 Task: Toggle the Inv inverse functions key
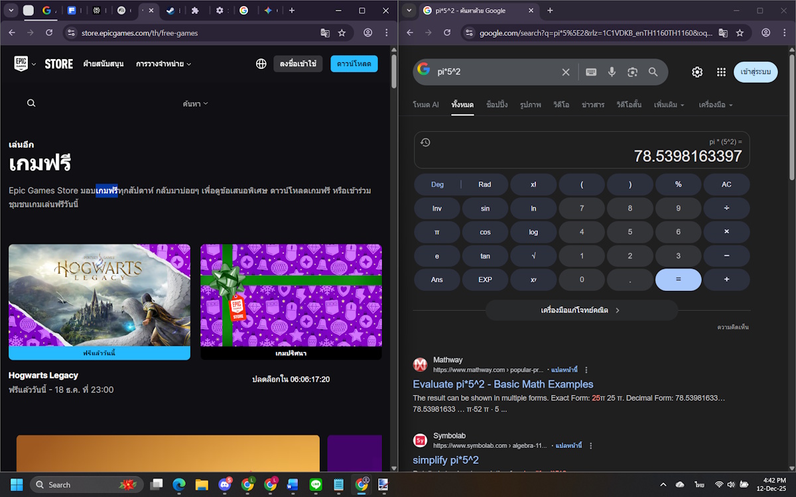coord(437,208)
